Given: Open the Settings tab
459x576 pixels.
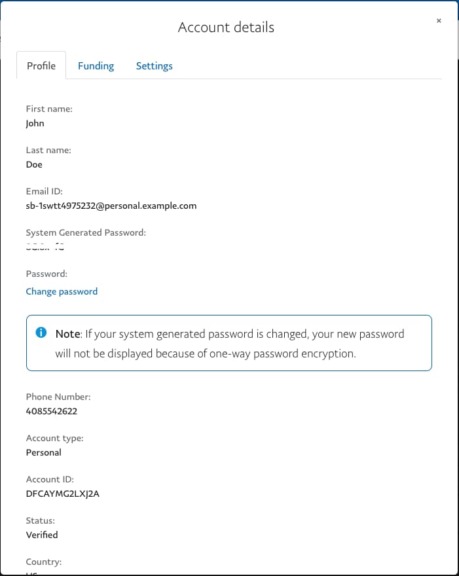Looking at the screenshot, I should (155, 65).
